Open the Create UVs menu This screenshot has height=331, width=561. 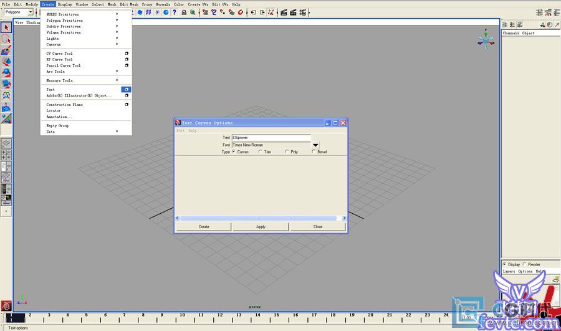(x=198, y=4)
